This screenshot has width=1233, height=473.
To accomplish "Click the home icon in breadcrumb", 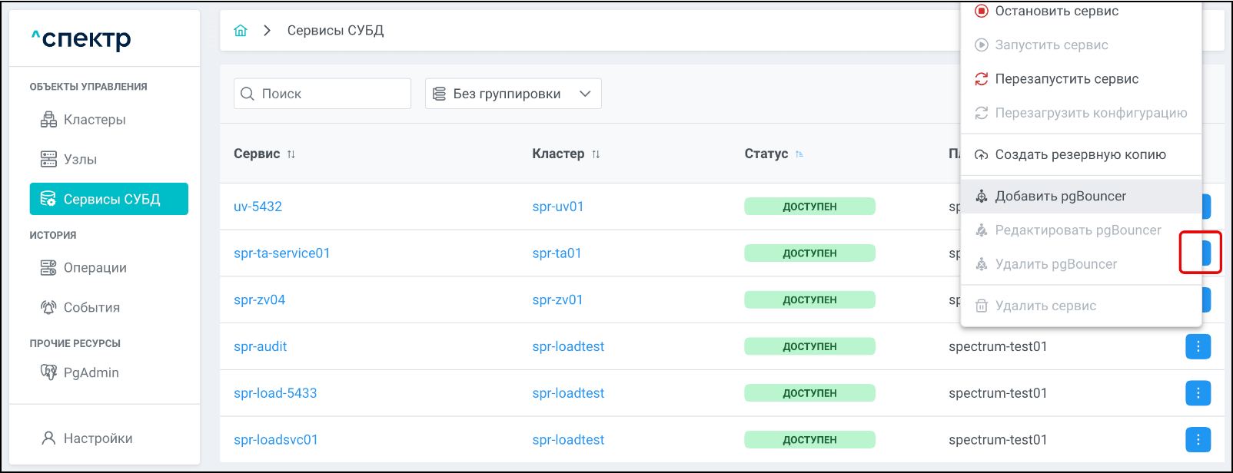I will (241, 31).
